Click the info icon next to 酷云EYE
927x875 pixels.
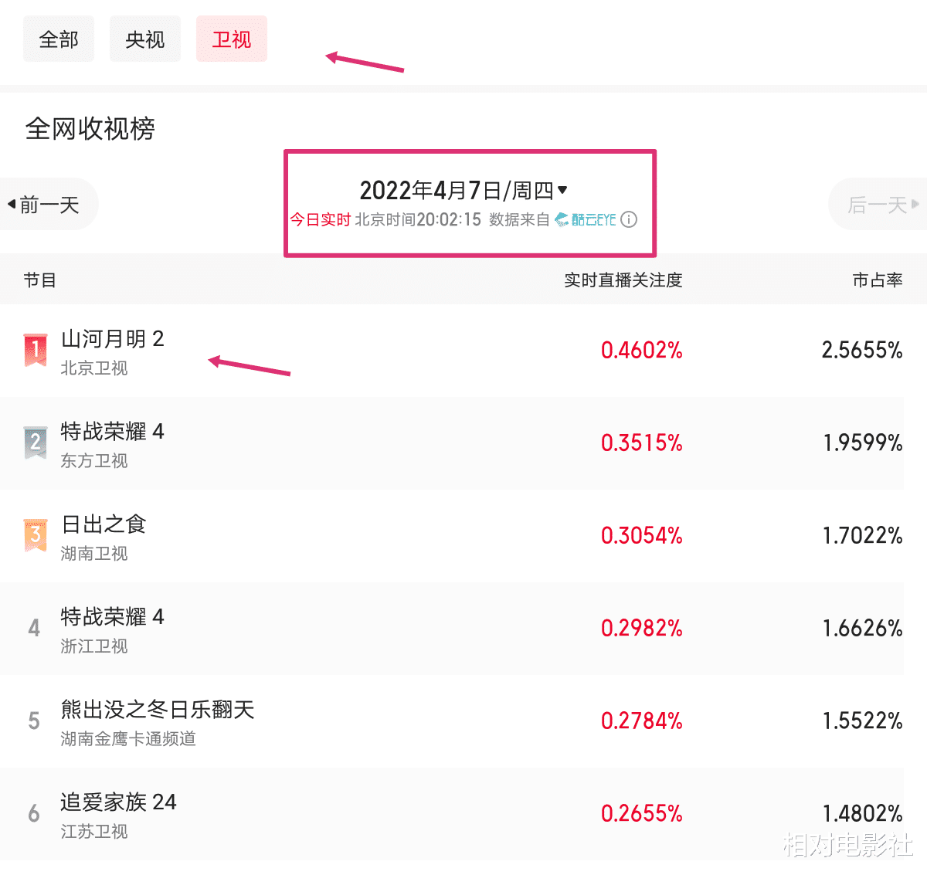pos(630,219)
